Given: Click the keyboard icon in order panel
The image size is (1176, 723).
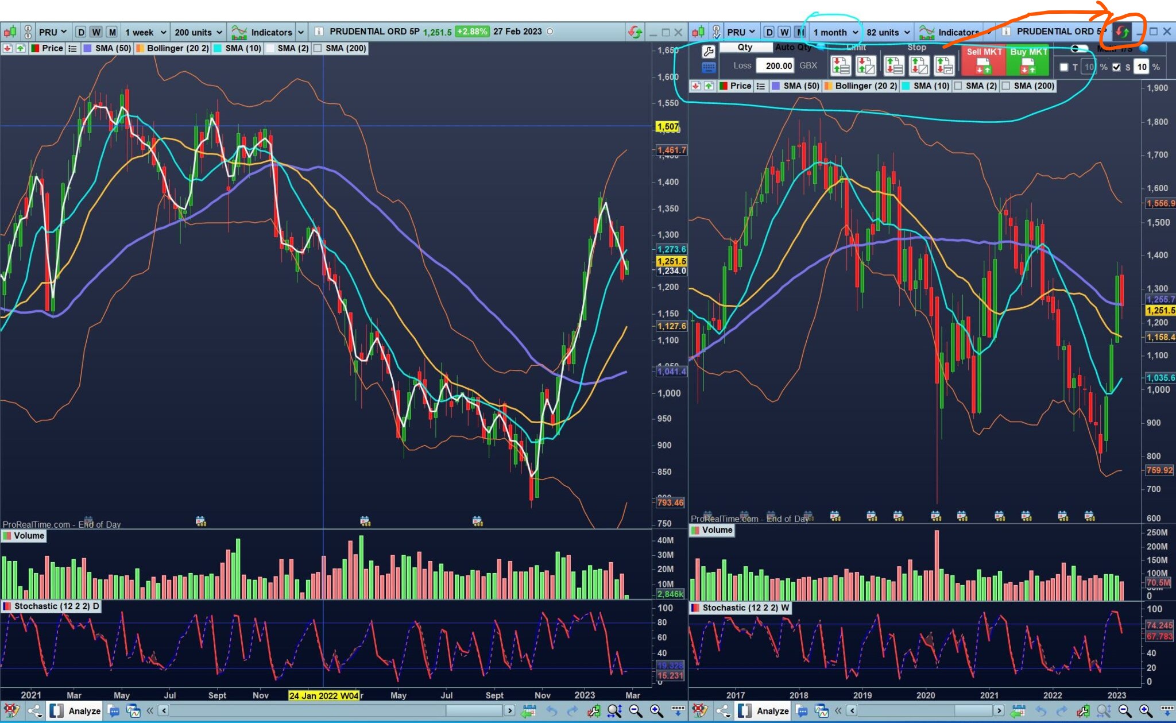Looking at the screenshot, I should (x=709, y=68).
